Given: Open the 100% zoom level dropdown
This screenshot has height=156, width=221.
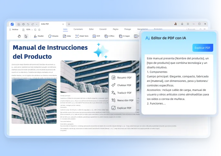Looking at the screenshot, I should click(x=29, y=30).
